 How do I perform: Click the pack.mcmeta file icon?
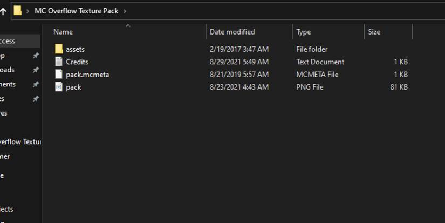click(59, 75)
